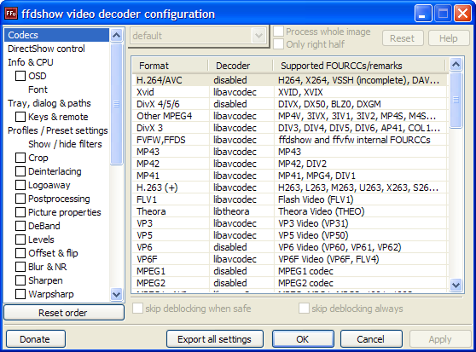Viewport: 476px width, 352px height.
Task: Open Tray, dialog & paths page
Action: 49,104
